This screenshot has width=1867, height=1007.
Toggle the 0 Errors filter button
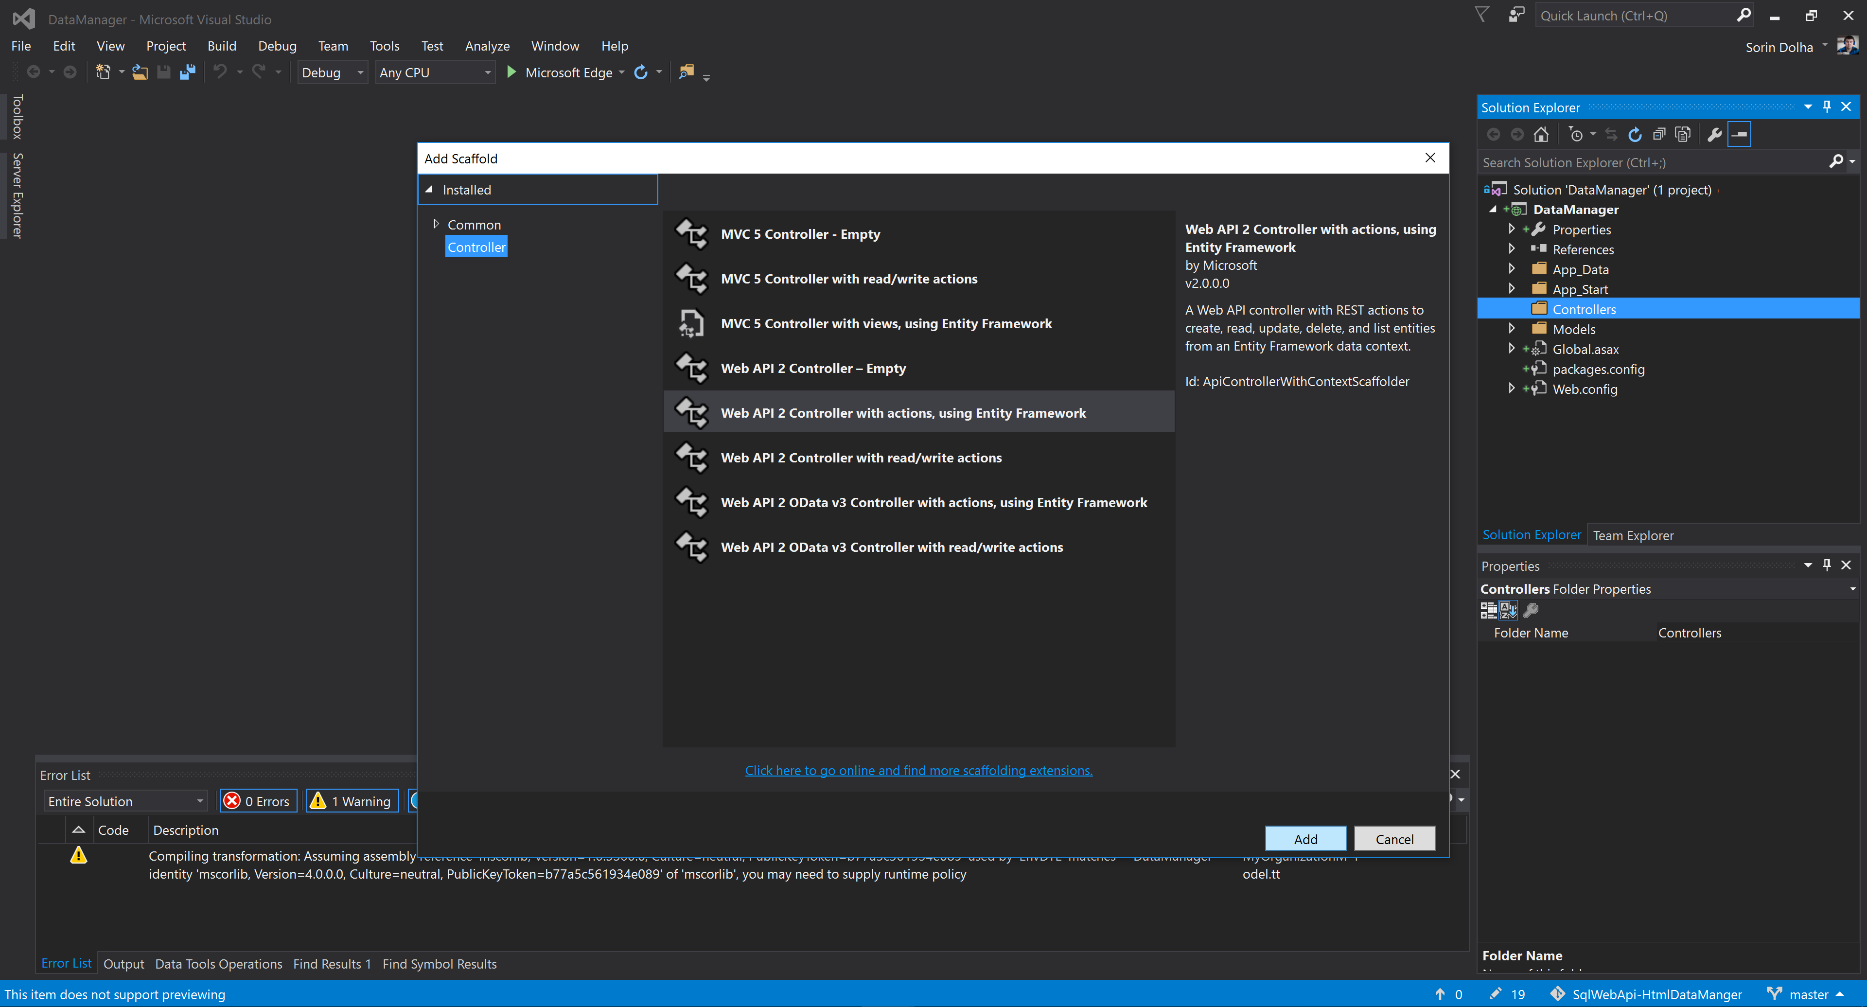(x=259, y=801)
